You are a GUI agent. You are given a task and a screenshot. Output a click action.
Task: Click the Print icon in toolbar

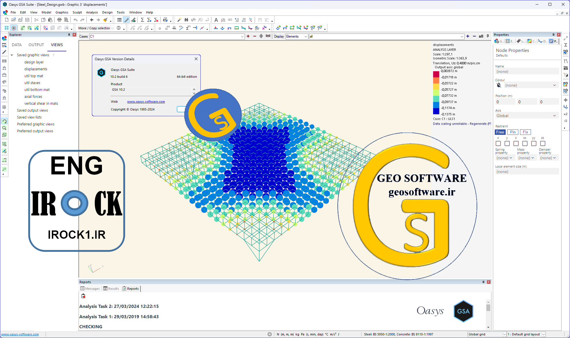[59, 20]
